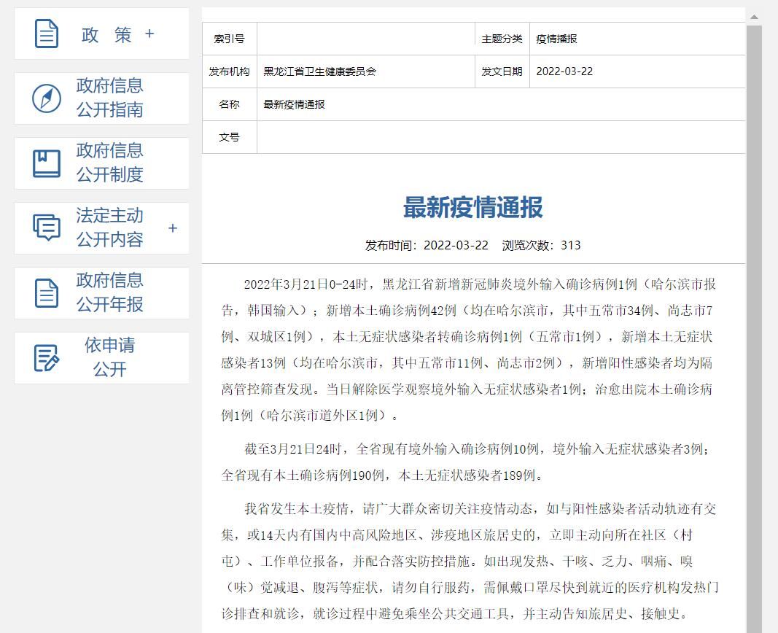Expand the 政策 section plus sign

(149, 34)
